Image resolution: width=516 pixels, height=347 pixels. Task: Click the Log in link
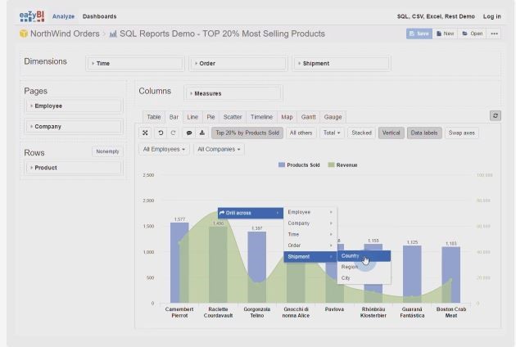(492, 16)
